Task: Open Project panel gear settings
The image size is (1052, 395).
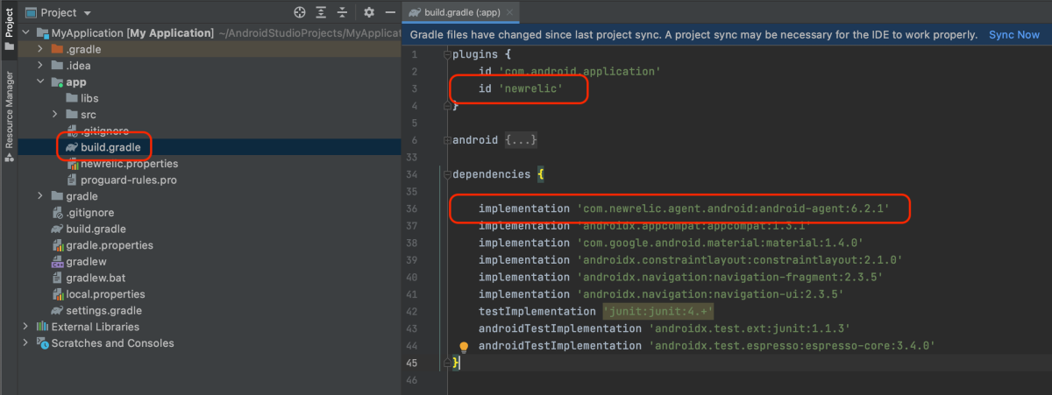Action: point(369,12)
